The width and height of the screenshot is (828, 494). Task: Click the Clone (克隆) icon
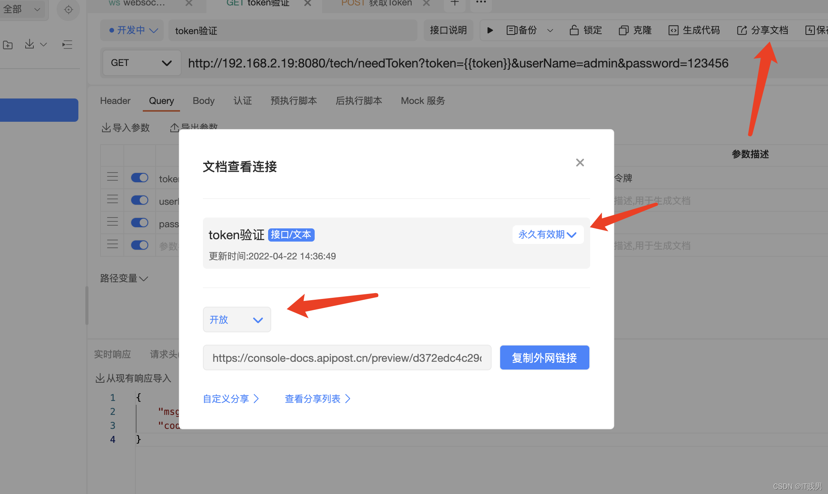click(x=623, y=30)
